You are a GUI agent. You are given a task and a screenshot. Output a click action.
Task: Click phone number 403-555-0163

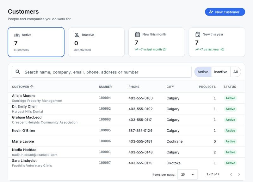(140, 98)
